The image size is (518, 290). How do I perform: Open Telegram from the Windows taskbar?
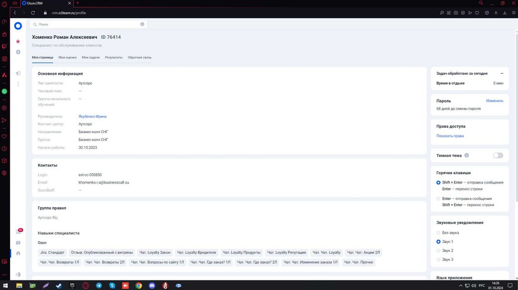coord(99,286)
